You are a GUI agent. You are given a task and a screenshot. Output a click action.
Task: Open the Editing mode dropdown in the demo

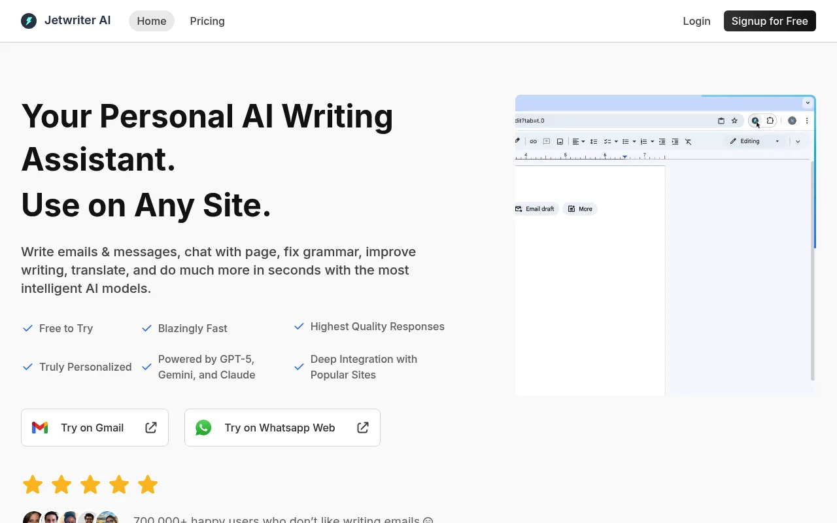click(755, 141)
